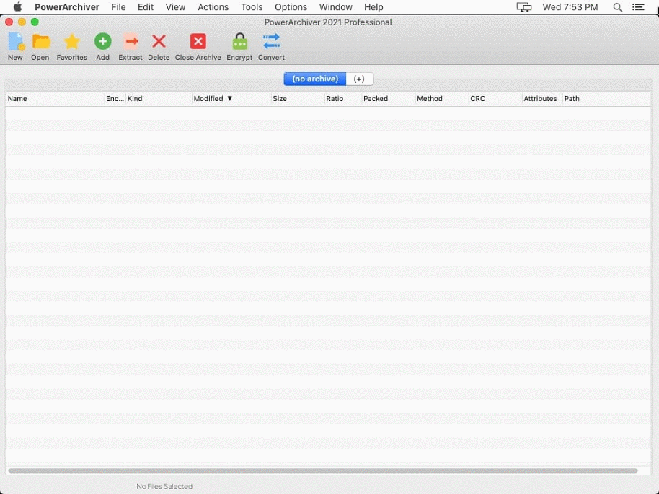Maximize the window with green button

[x=35, y=22]
